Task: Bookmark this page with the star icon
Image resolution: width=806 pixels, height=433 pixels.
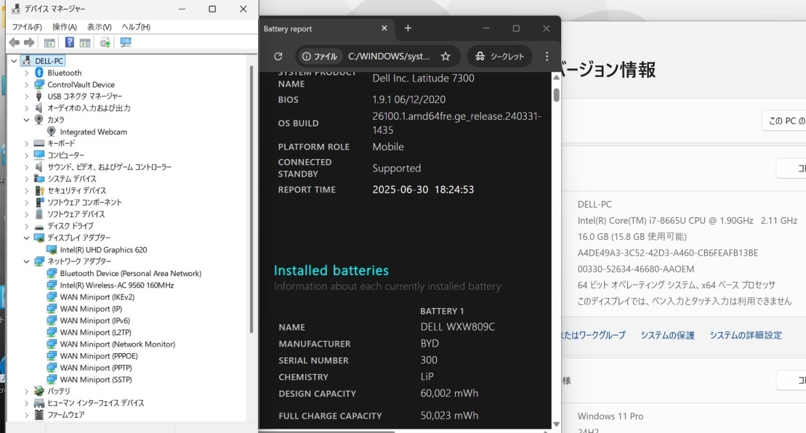Action: click(446, 56)
